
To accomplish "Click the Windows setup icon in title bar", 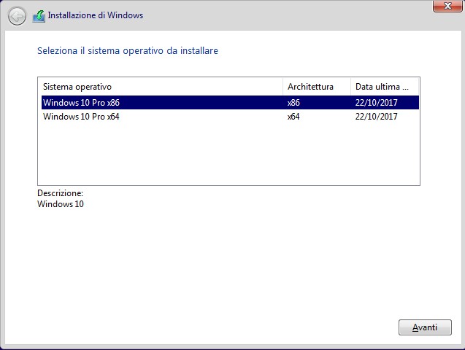I will point(39,16).
